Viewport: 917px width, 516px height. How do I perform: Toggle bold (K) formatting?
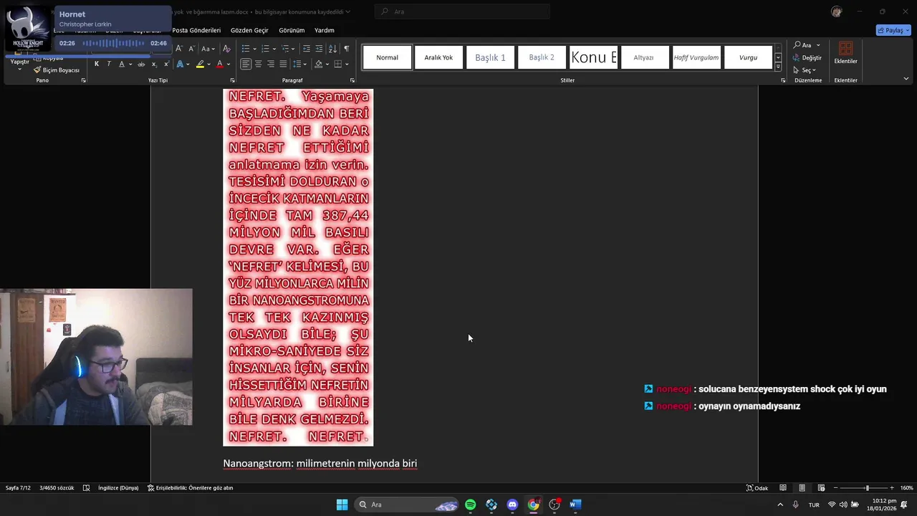(x=97, y=64)
